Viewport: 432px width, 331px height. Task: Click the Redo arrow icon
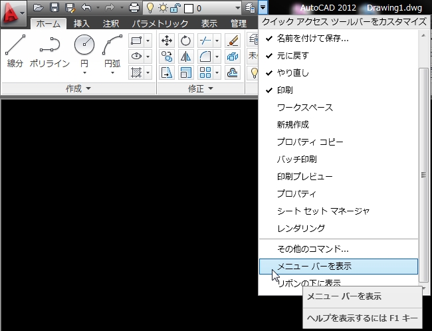tap(110, 8)
